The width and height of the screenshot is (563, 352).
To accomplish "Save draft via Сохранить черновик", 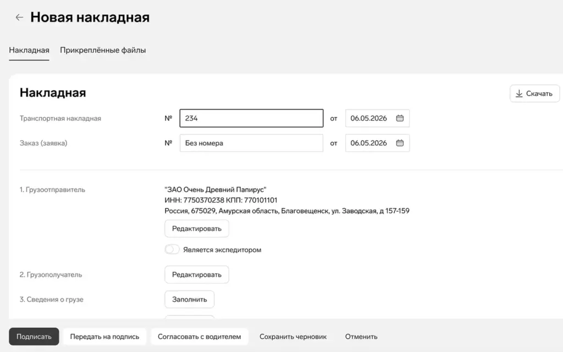I will pyautogui.click(x=293, y=337).
